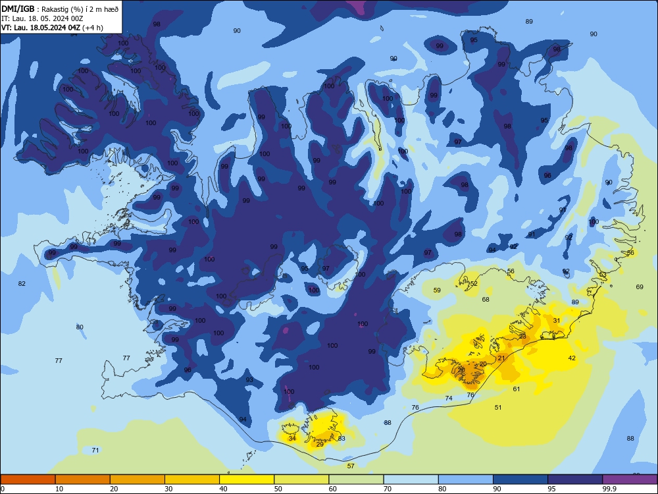
Task: Click the humidity value '34' on the map
Action: 292,438
